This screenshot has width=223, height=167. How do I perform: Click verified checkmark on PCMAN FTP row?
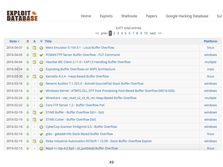tap(41, 55)
